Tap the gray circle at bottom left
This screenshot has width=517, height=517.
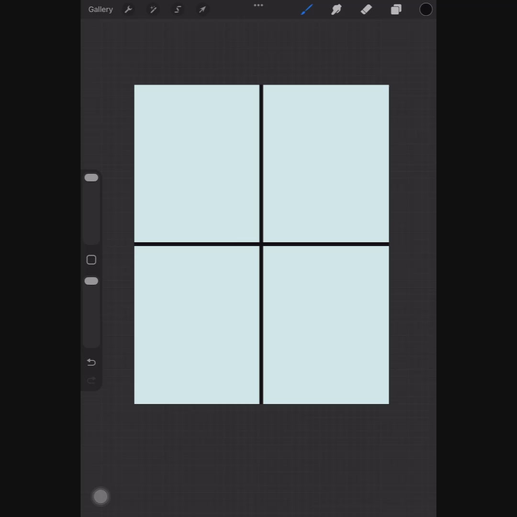click(x=101, y=496)
